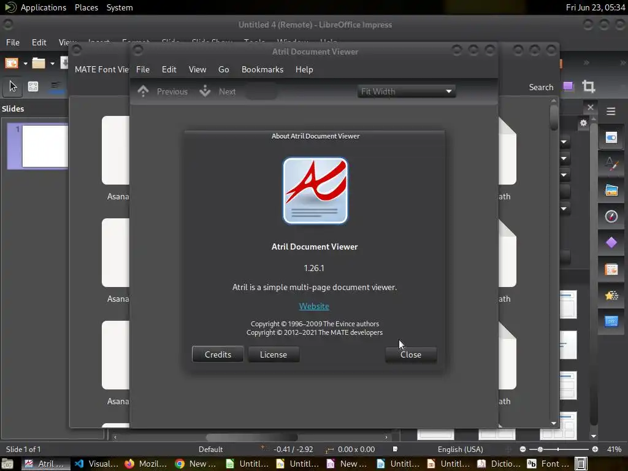Expand the new presentation dropdown arrow in Impress
The image size is (628, 471).
(25, 63)
